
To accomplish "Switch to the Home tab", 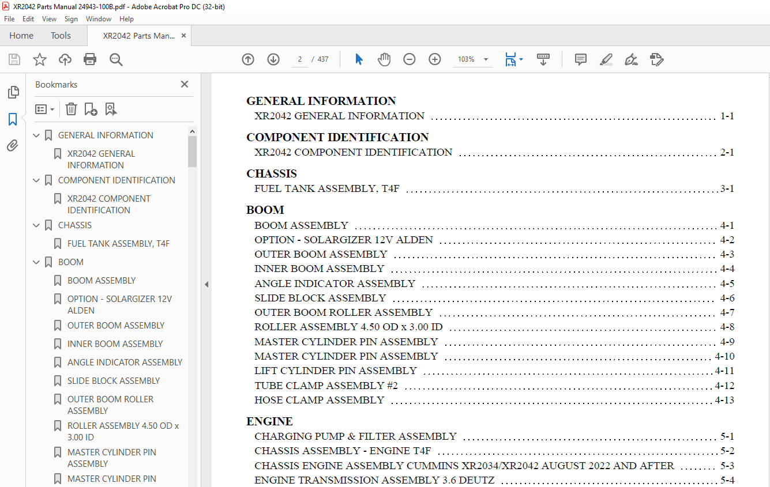I will [21, 36].
